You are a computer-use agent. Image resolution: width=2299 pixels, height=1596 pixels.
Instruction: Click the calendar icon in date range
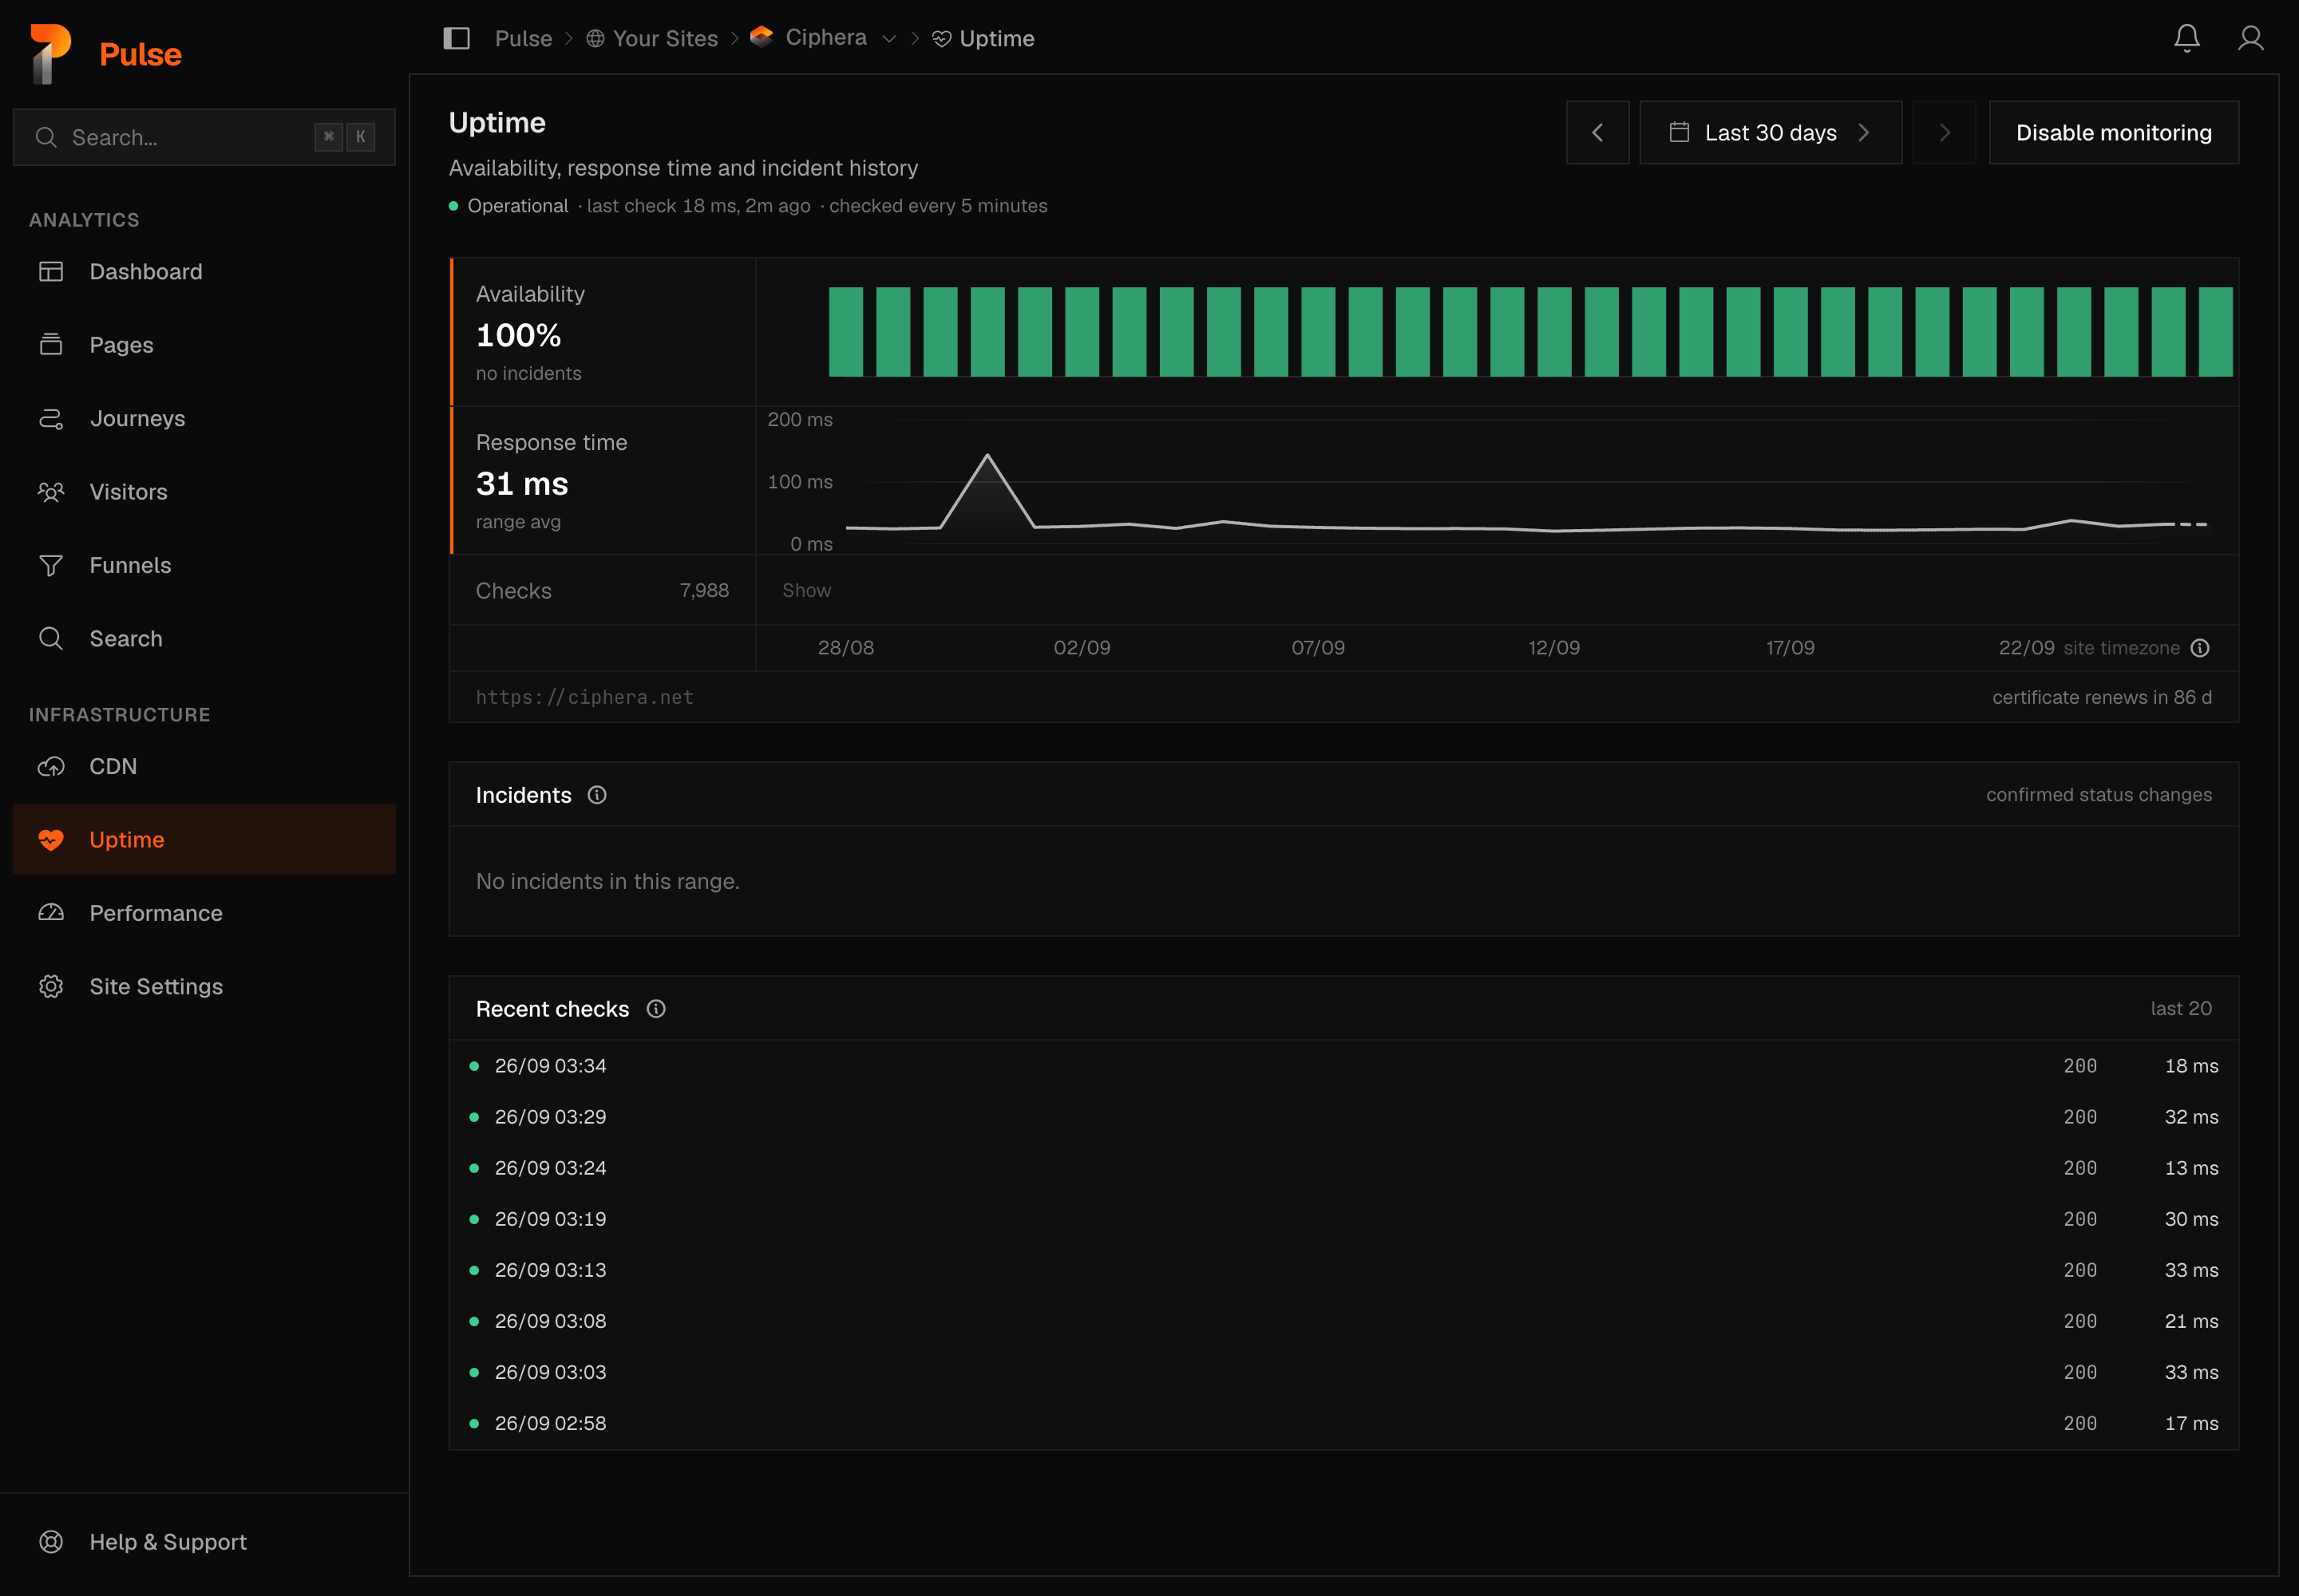coord(1680,132)
